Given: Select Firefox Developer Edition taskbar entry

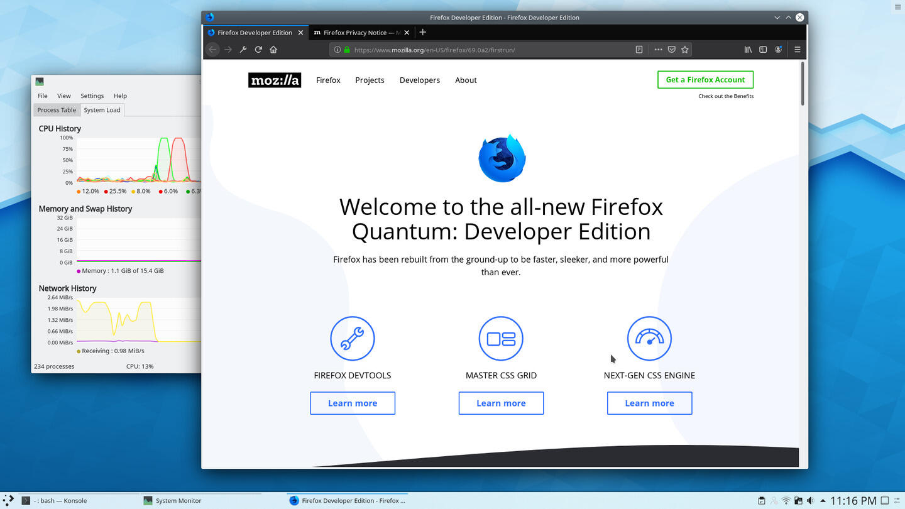Looking at the screenshot, I should coord(347,501).
